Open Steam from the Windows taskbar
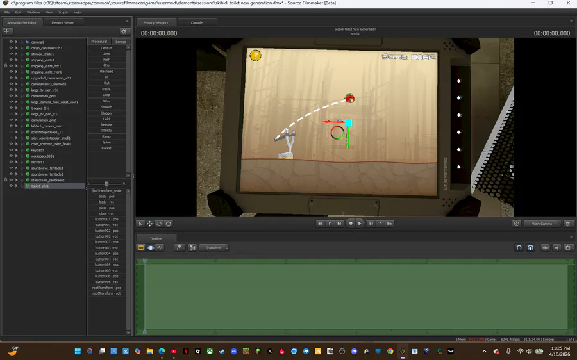The width and height of the screenshot is (577, 360). tap(222, 351)
